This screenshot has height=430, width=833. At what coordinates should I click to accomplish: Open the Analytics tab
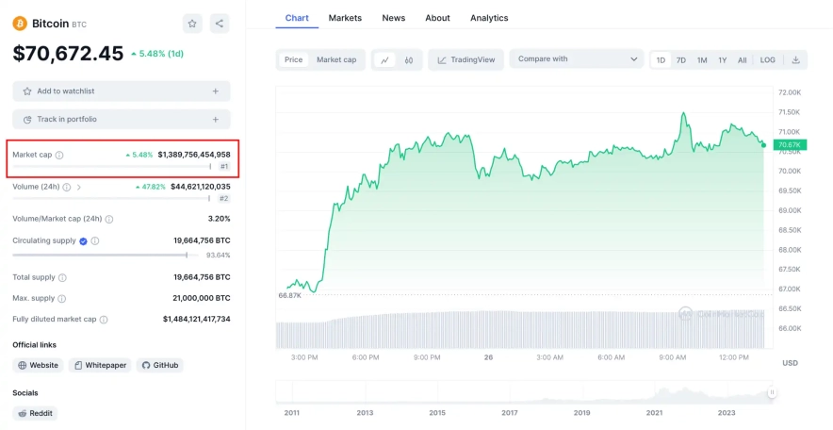coord(489,18)
